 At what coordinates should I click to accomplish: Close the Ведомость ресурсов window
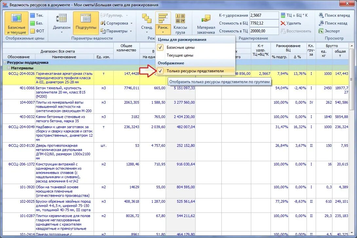click(347, 3)
